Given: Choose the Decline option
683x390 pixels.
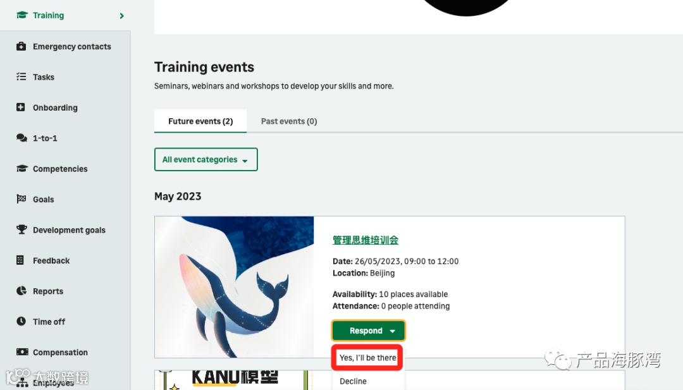Looking at the screenshot, I should pos(354,381).
